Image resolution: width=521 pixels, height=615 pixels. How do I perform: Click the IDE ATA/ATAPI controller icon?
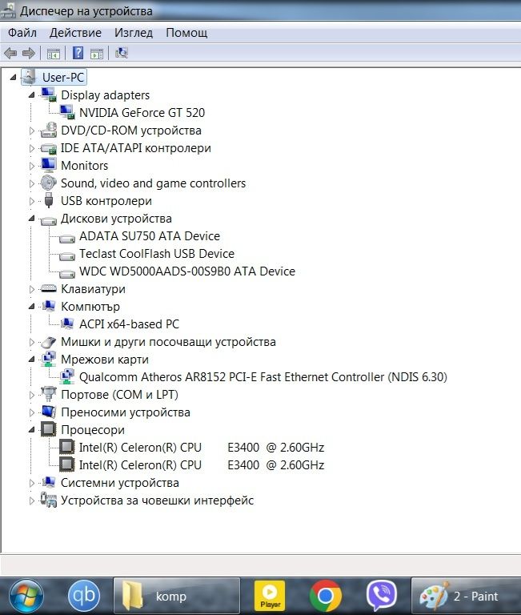coord(49,148)
